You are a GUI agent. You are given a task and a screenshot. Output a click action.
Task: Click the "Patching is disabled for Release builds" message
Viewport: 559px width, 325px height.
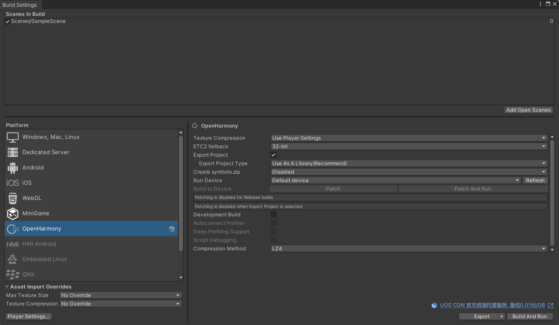click(370, 197)
